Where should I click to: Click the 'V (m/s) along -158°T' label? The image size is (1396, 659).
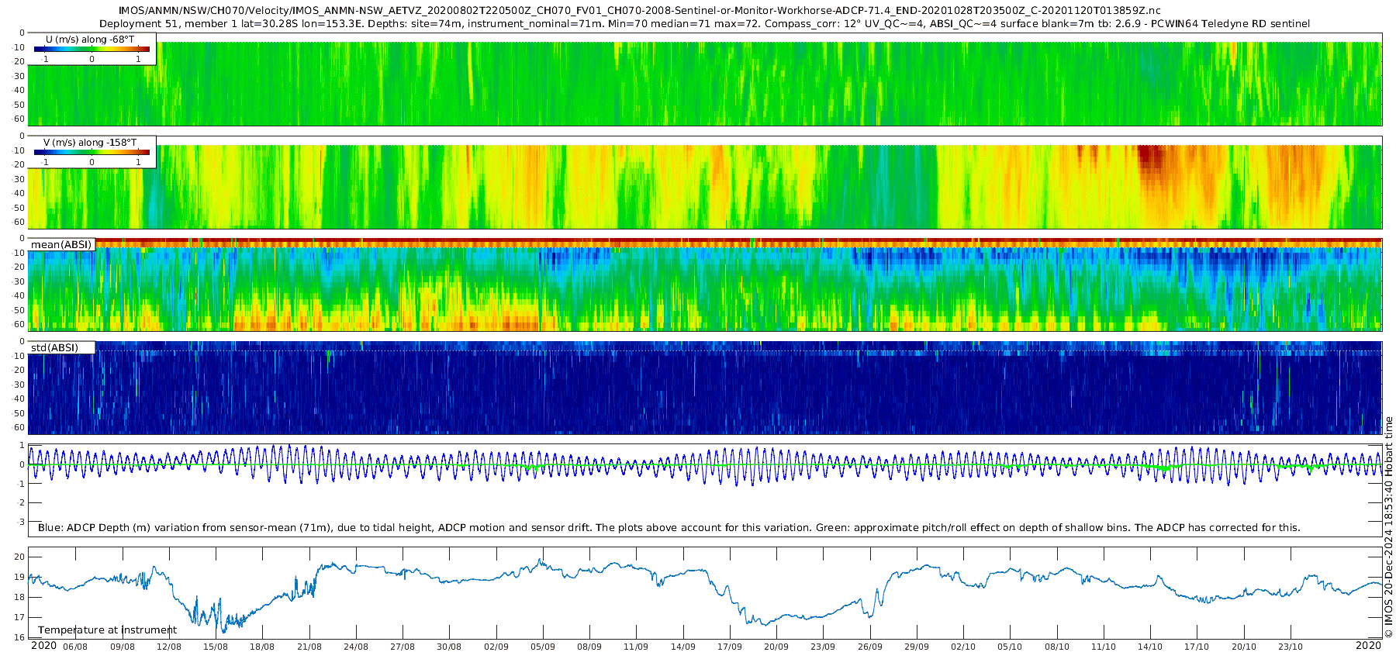[90, 143]
